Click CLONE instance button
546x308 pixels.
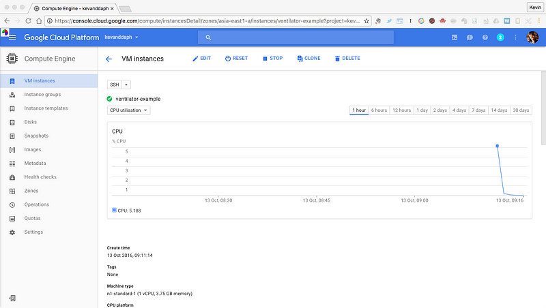309,59
